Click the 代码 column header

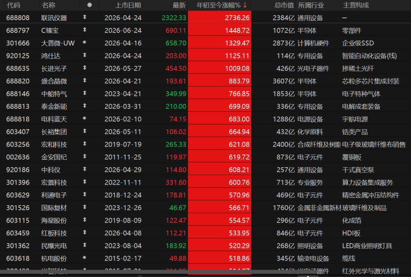13,5
